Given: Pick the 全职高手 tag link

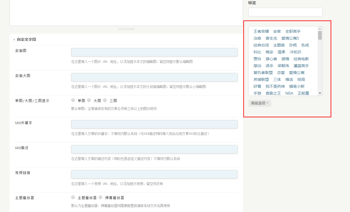Looking at the screenshot, I should (x=293, y=31).
